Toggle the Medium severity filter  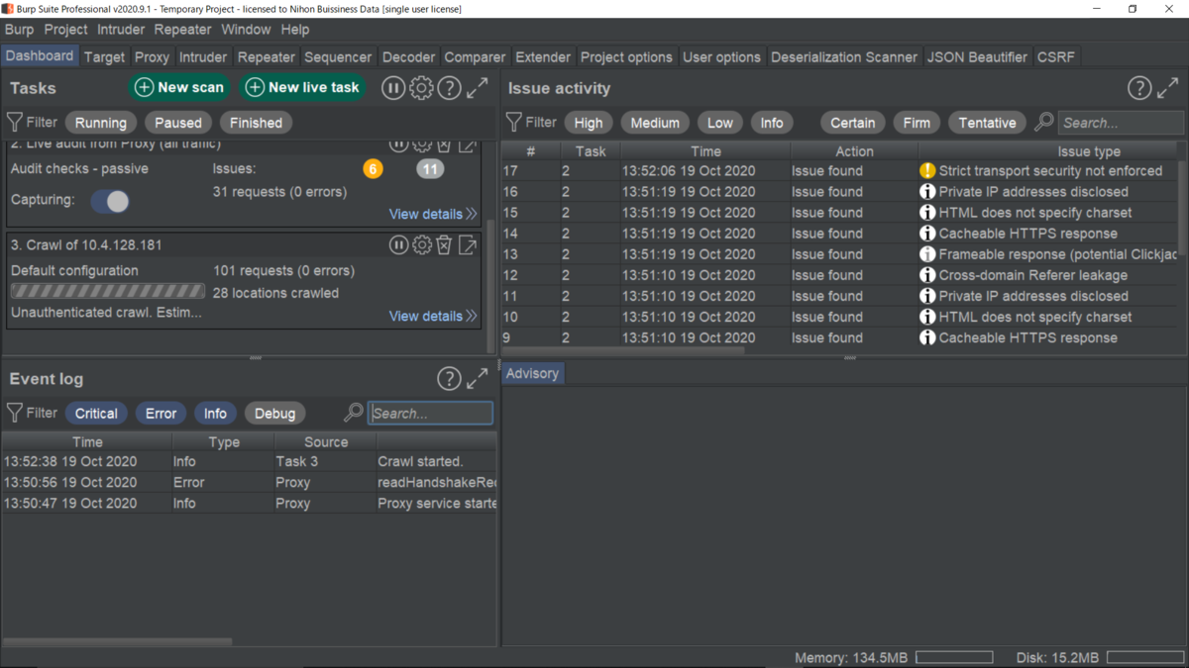[655, 123]
